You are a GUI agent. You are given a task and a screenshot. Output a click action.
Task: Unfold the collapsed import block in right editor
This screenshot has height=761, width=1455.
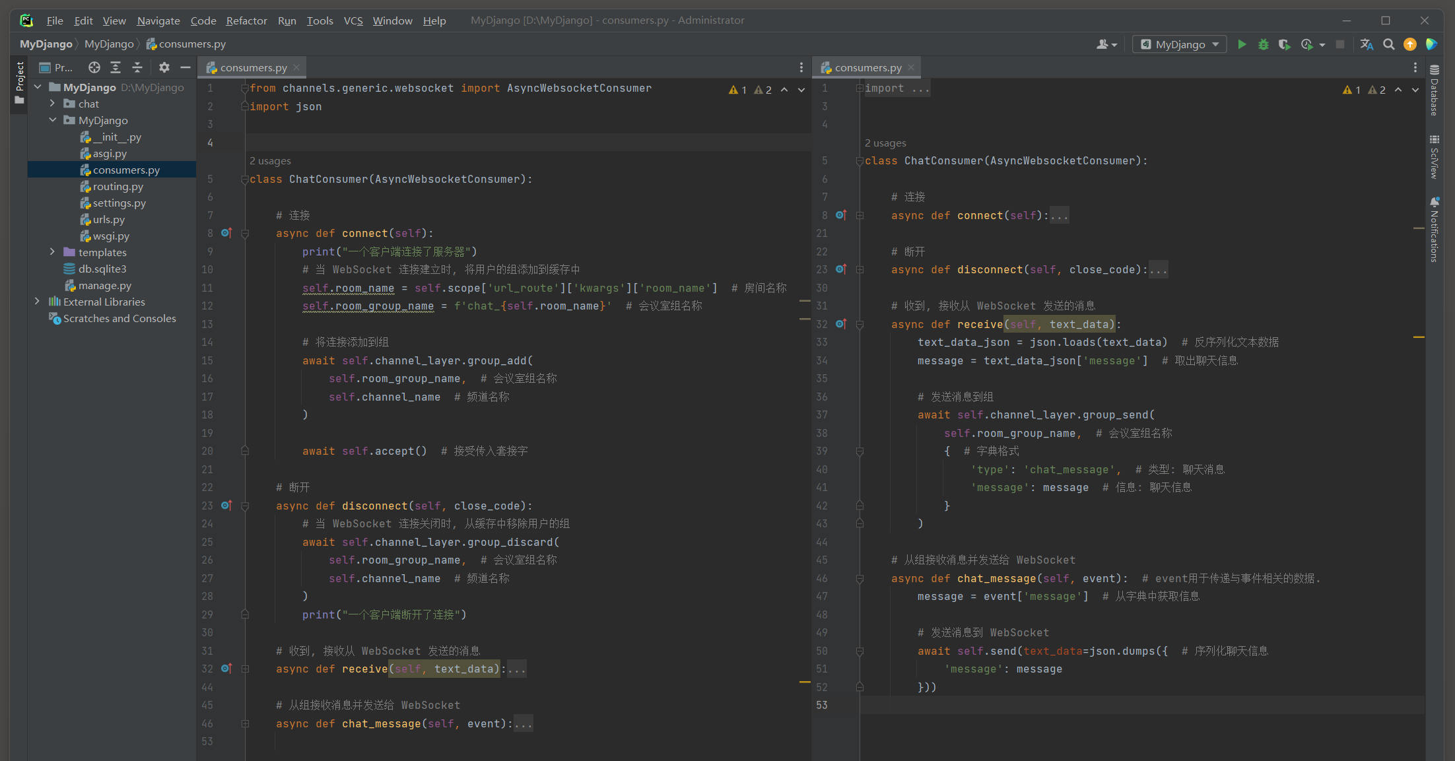860,88
